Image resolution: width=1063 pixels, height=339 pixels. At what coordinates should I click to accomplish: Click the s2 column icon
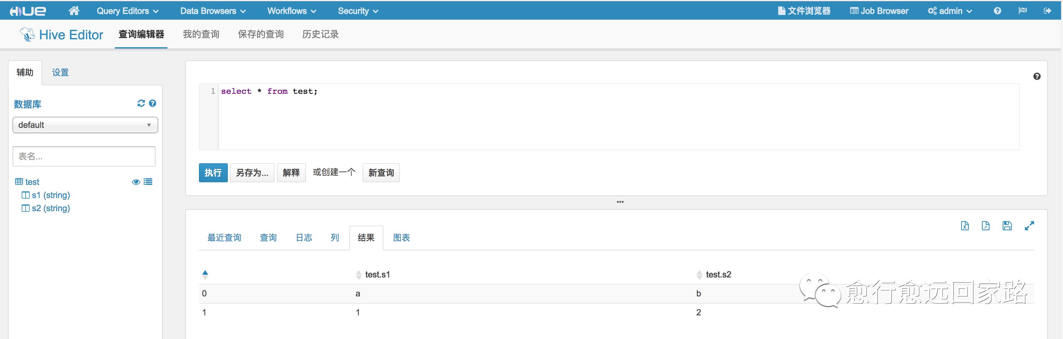(x=26, y=208)
